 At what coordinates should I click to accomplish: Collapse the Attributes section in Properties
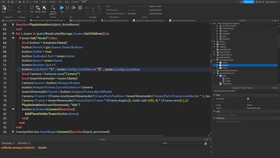(x=214, y=118)
